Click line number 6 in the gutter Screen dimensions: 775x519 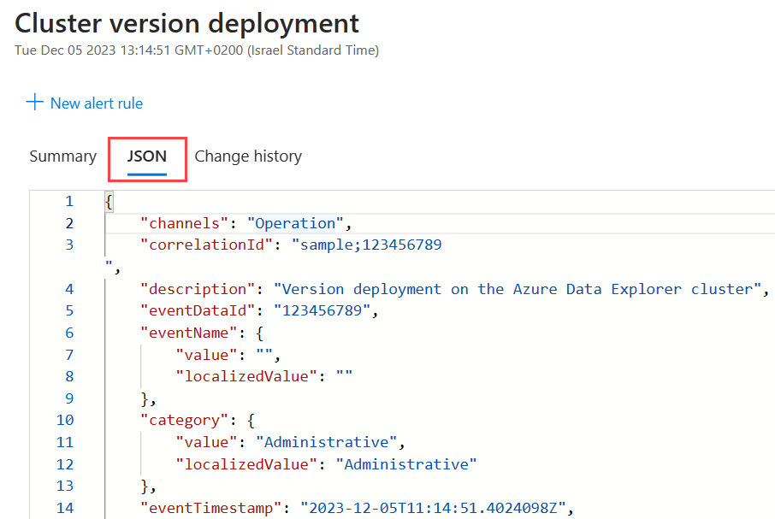[69, 333]
